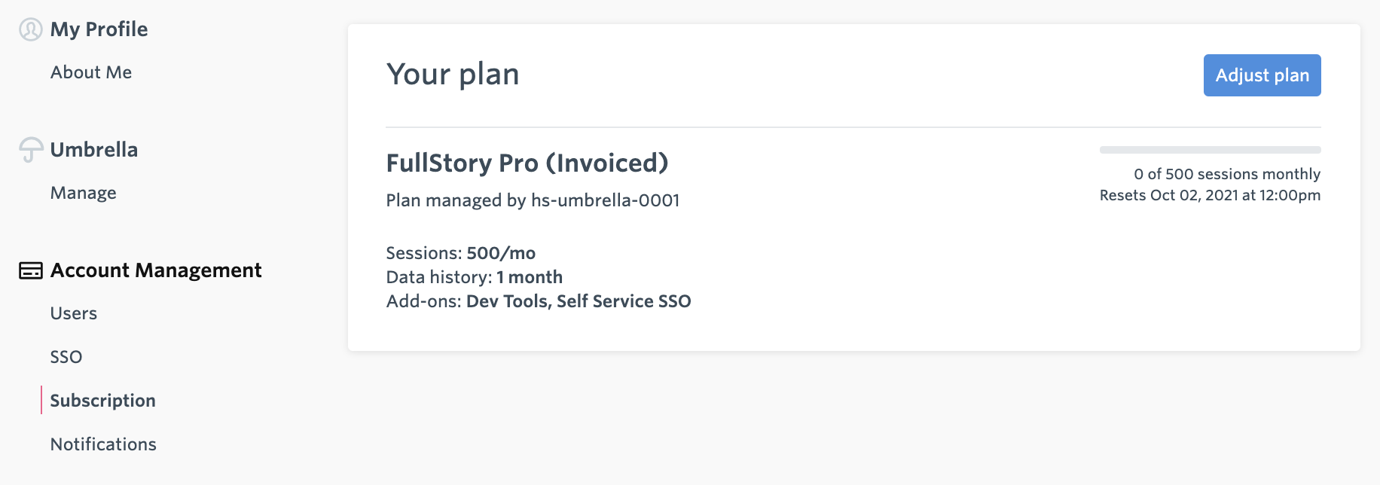Go to the Users settings page
Screen dimensions: 1380x485
pyautogui.click(x=74, y=313)
